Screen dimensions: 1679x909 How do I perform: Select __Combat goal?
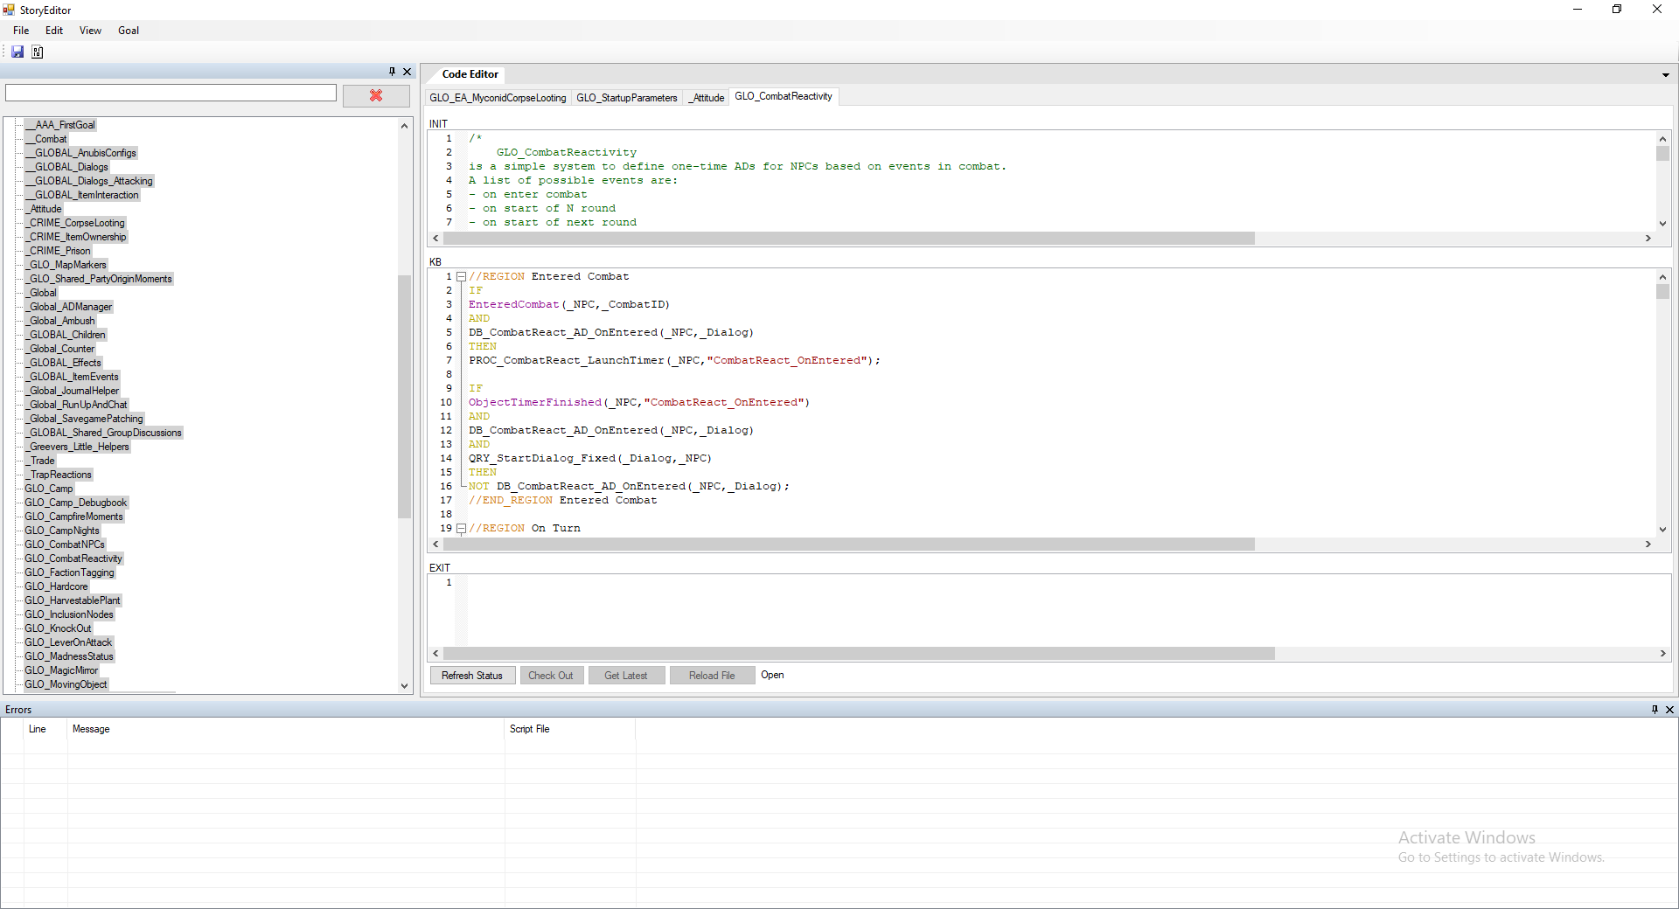click(x=45, y=139)
